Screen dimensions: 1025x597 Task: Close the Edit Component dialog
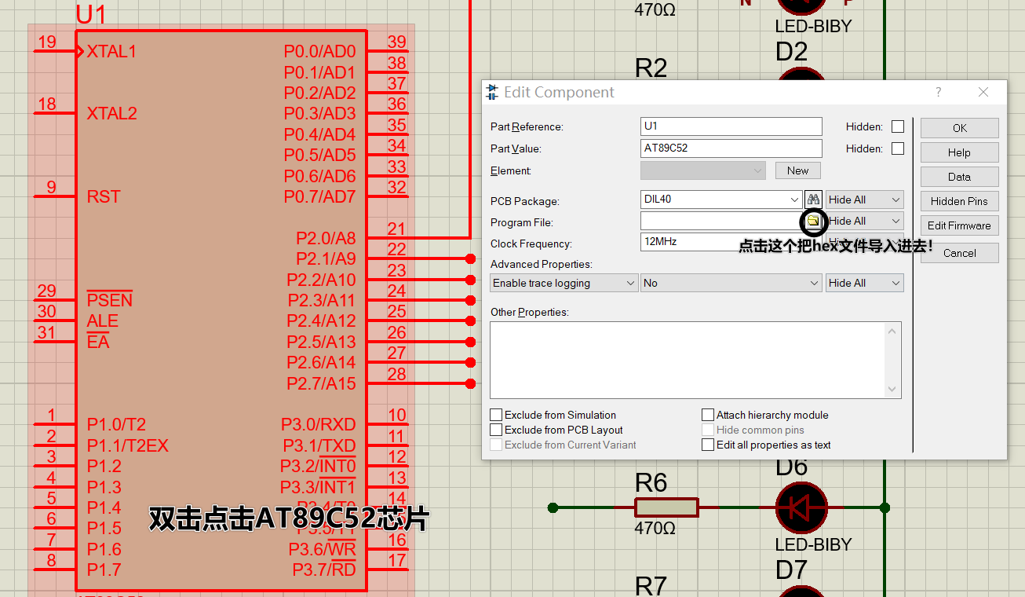coord(983,92)
